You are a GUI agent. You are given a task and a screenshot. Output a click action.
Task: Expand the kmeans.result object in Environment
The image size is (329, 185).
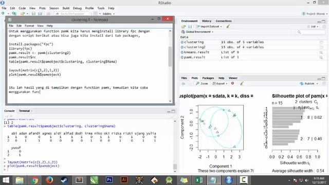(182, 52)
